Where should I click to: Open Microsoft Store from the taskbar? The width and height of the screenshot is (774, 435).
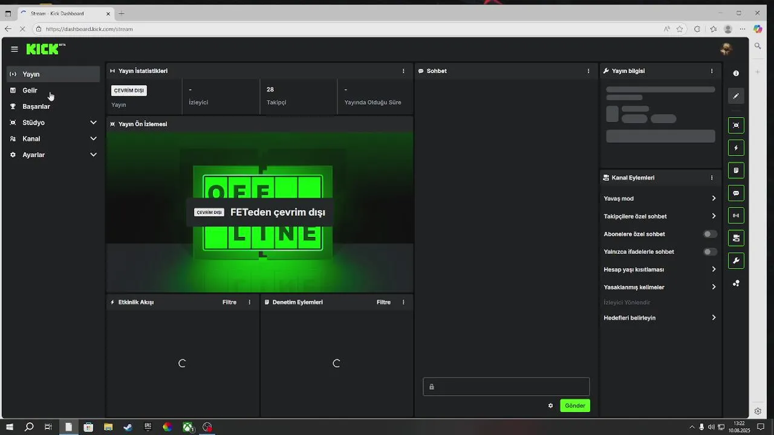click(x=88, y=427)
